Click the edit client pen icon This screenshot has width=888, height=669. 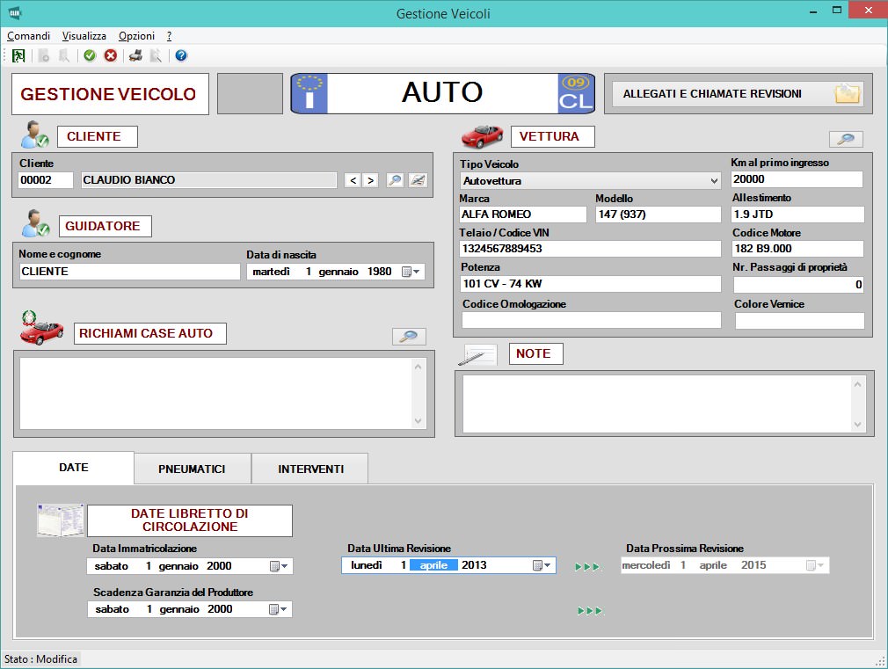pos(418,180)
